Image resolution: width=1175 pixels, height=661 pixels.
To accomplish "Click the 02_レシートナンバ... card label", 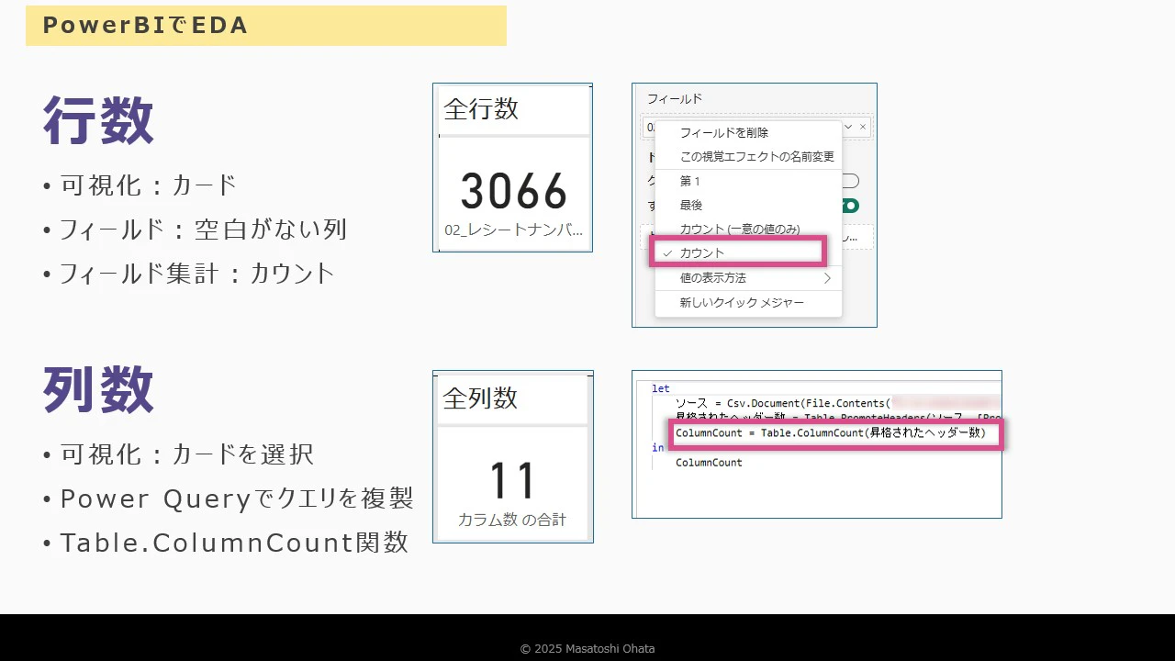I will coord(514,230).
